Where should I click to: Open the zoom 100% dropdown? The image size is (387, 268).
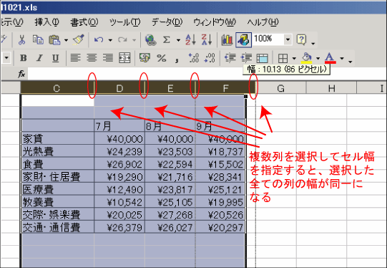(x=288, y=39)
